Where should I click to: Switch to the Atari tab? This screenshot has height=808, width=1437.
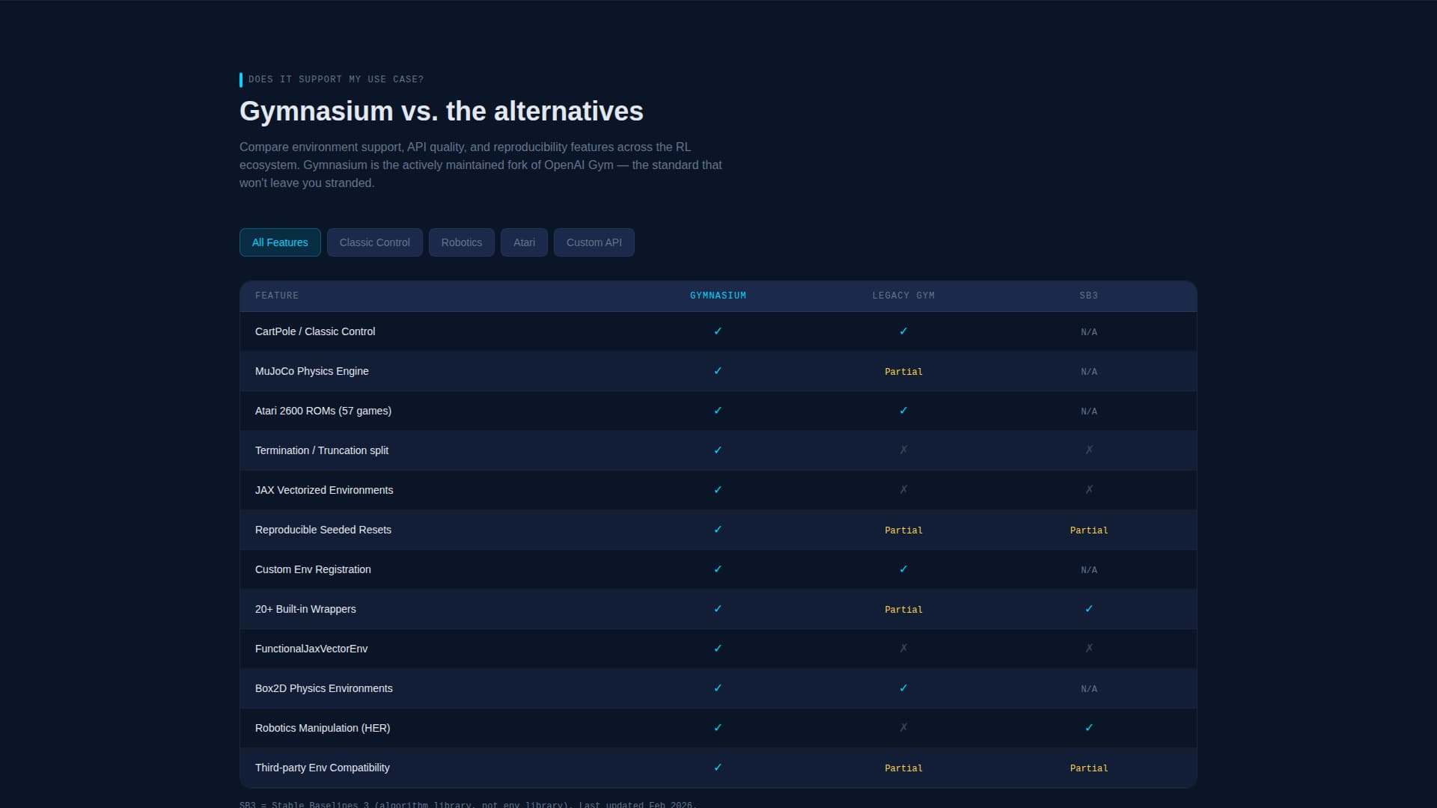pos(524,242)
